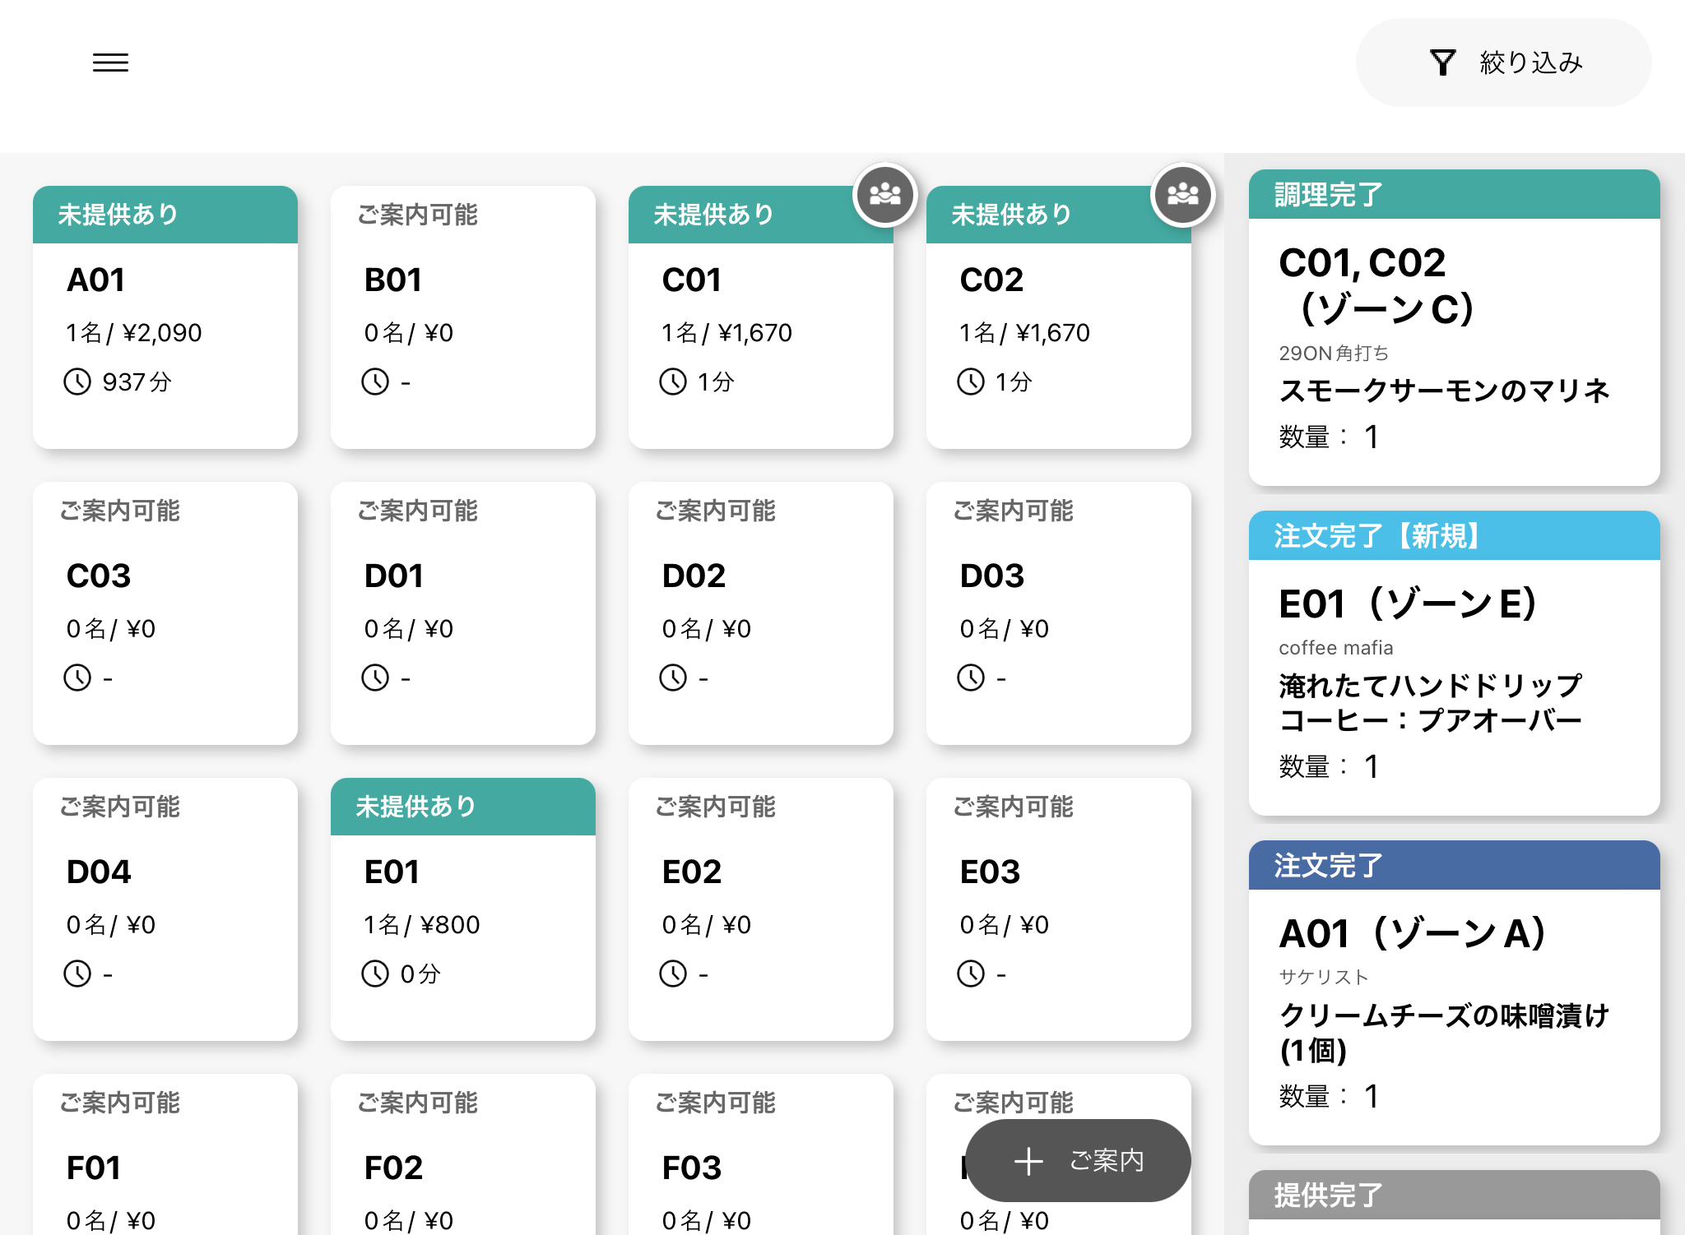Tap the group icon on C02
1685x1235 pixels.
tap(1183, 195)
